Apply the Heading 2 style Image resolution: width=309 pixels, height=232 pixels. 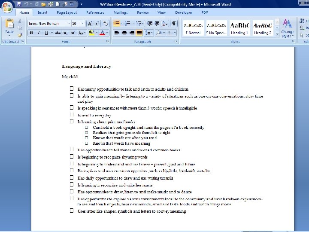(x=263, y=28)
